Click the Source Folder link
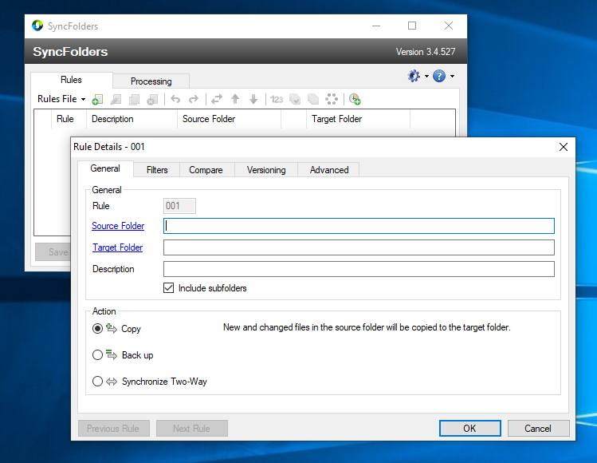 coord(118,226)
